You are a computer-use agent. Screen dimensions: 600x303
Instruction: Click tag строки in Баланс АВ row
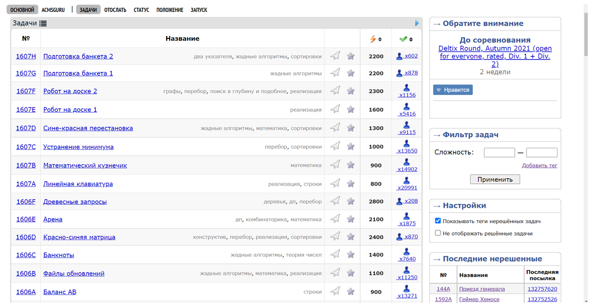tap(312, 292)
